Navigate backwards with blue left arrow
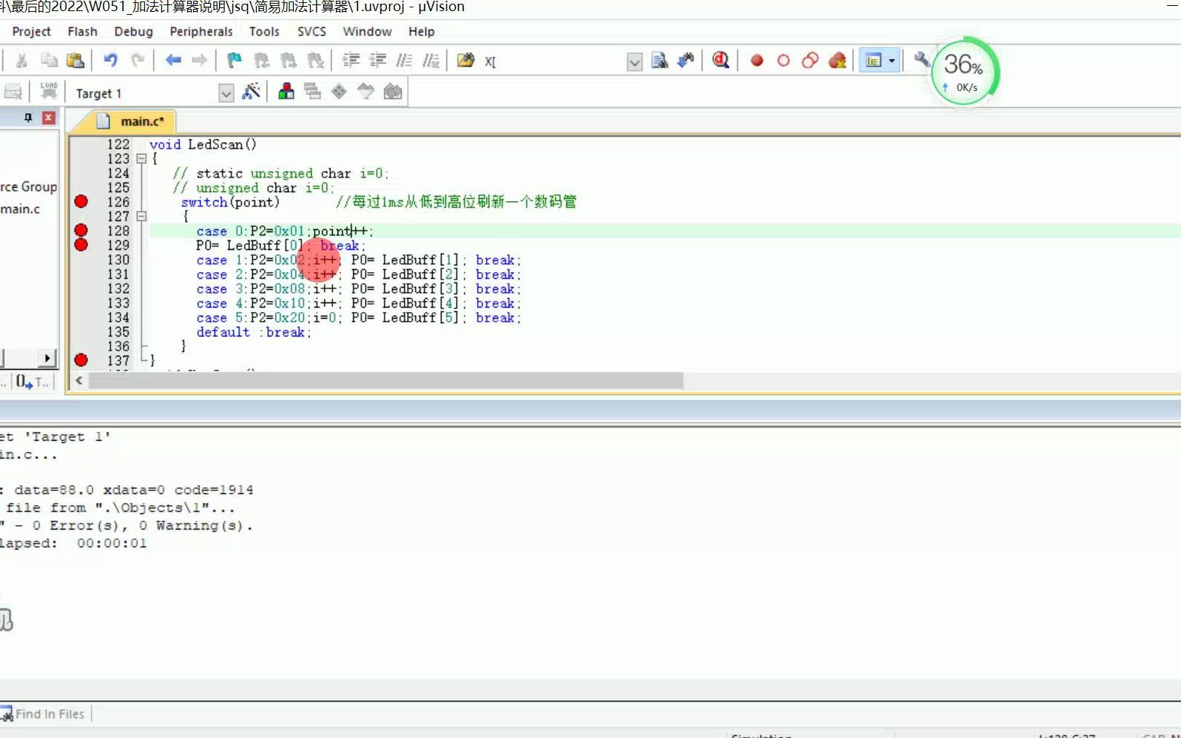Viewport: 1181px width, 738px height. 173,61
